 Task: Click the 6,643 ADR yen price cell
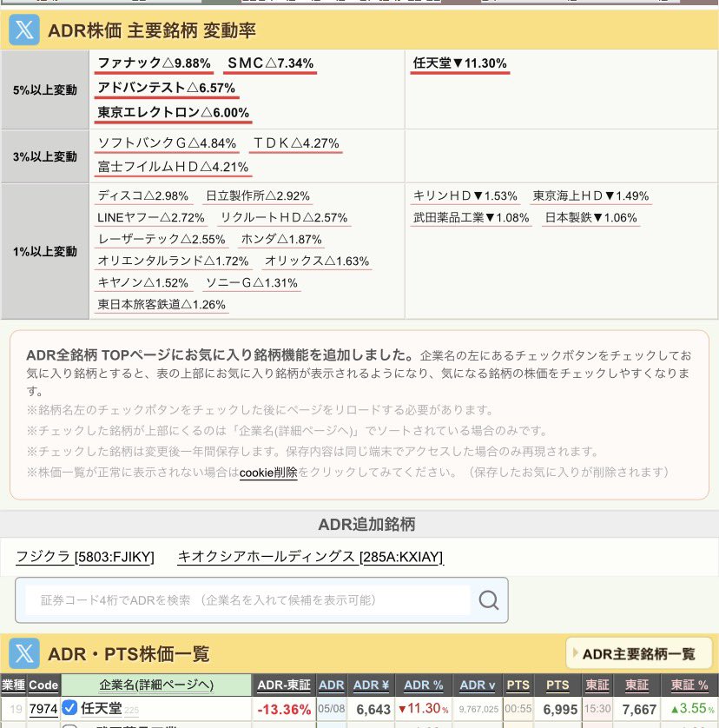tap(373, 709)
